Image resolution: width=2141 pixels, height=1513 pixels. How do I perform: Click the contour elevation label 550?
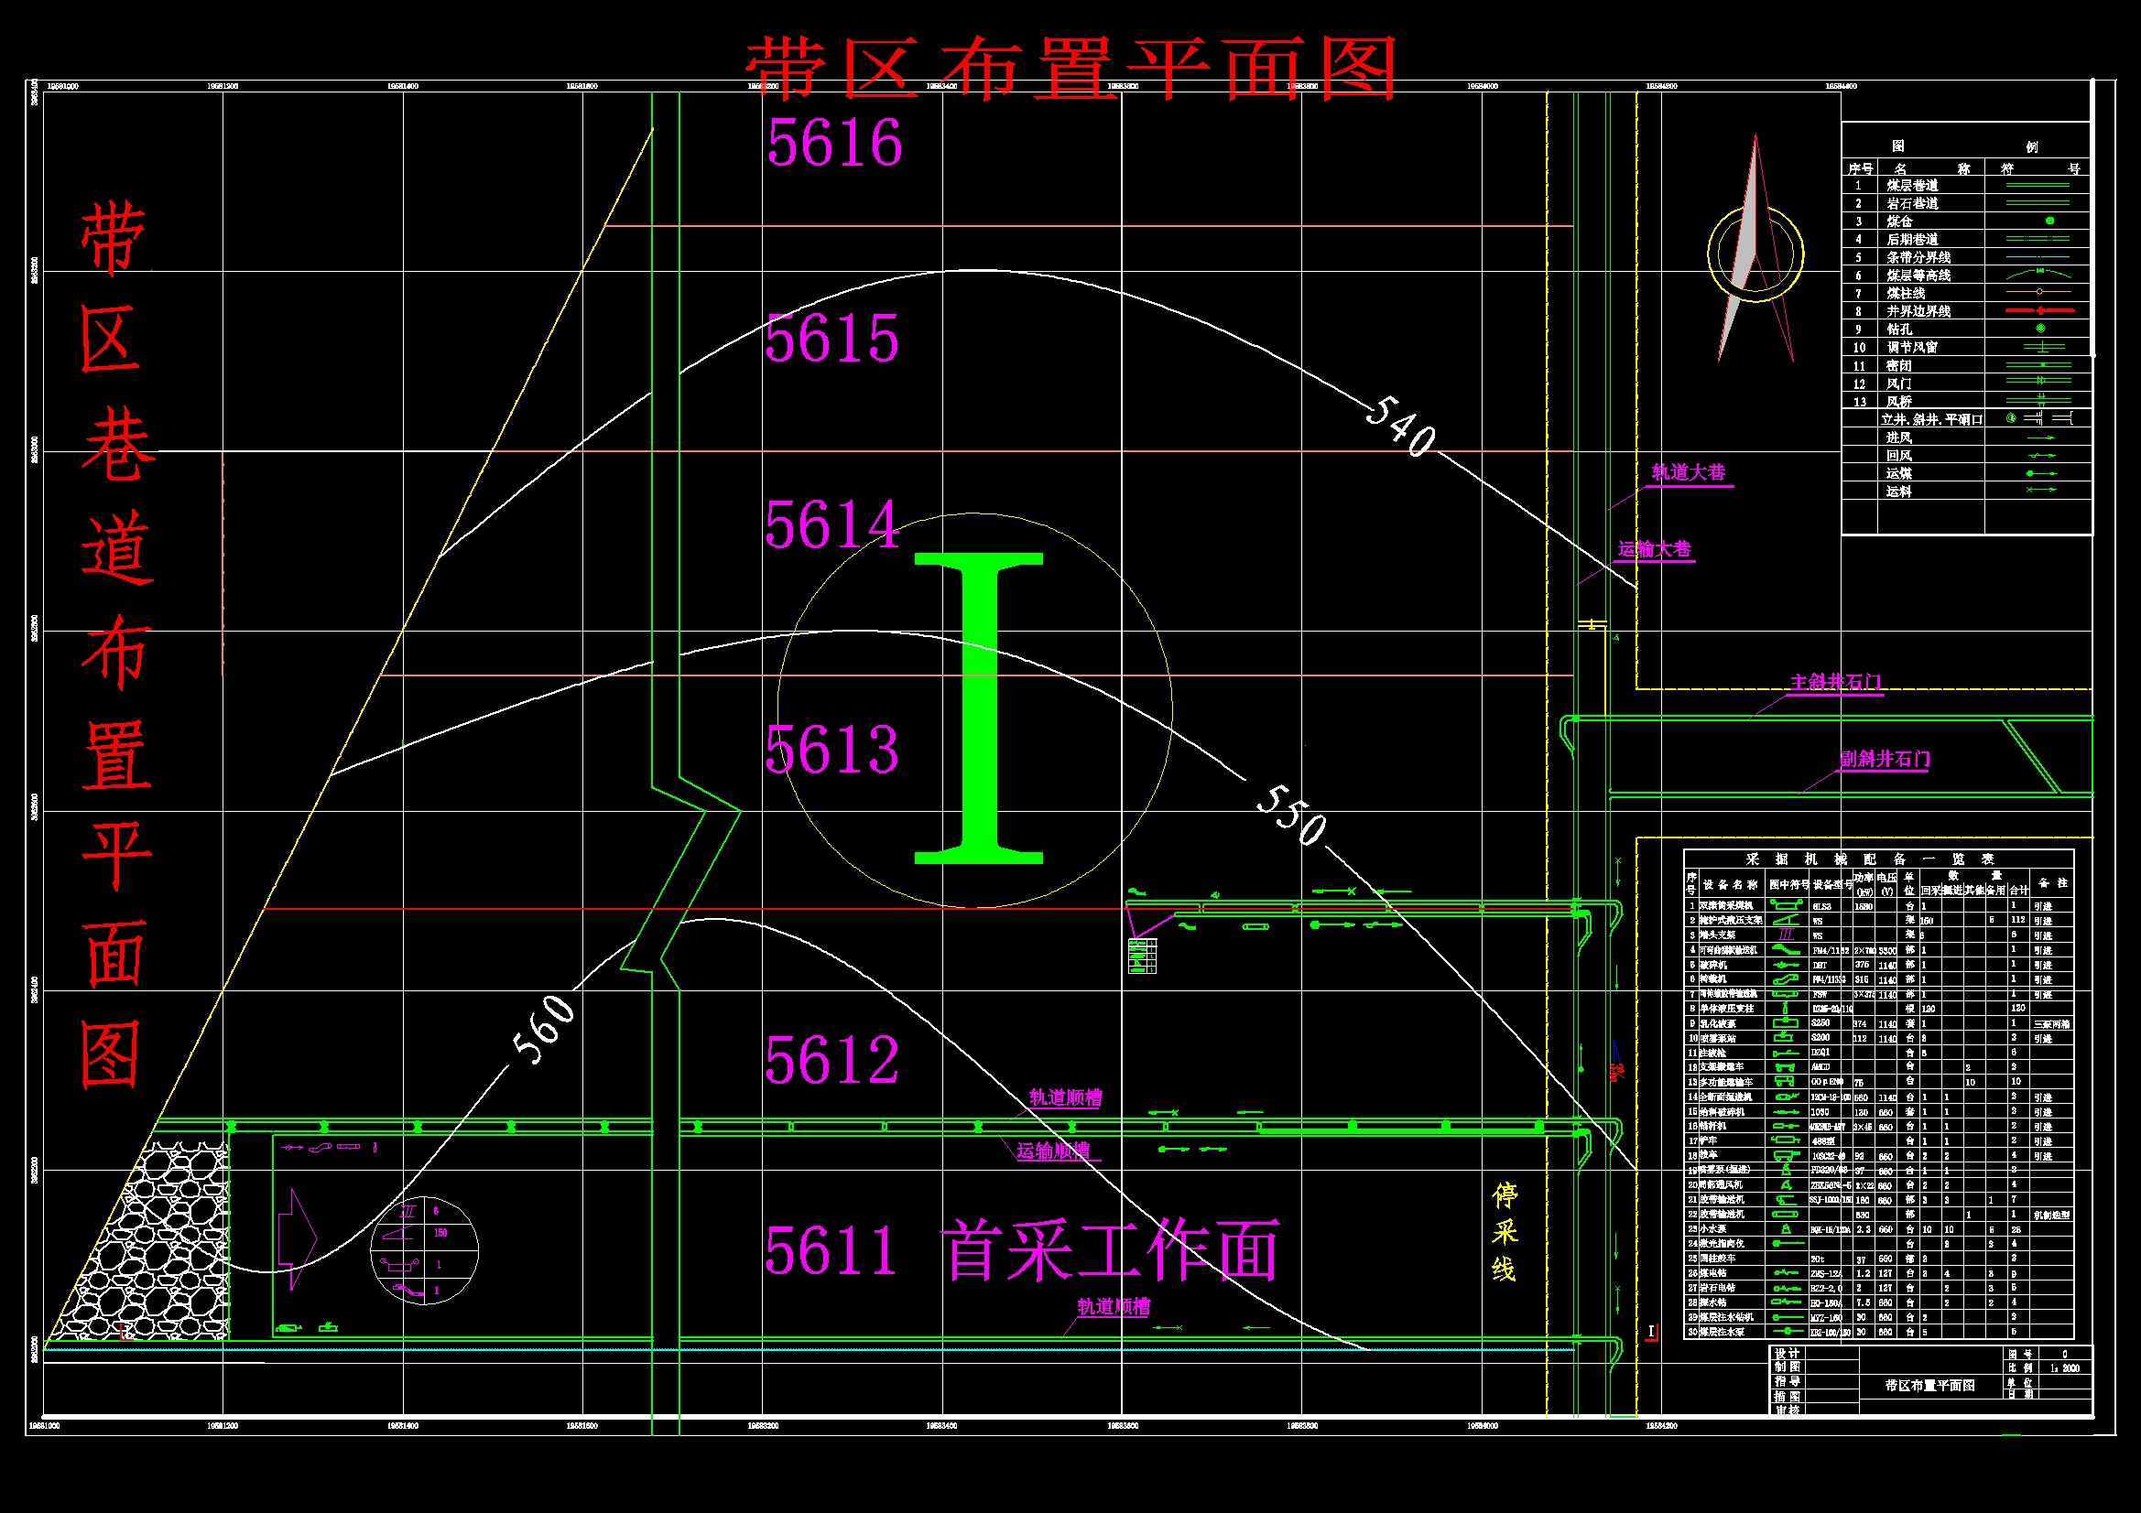point(1290,815)
